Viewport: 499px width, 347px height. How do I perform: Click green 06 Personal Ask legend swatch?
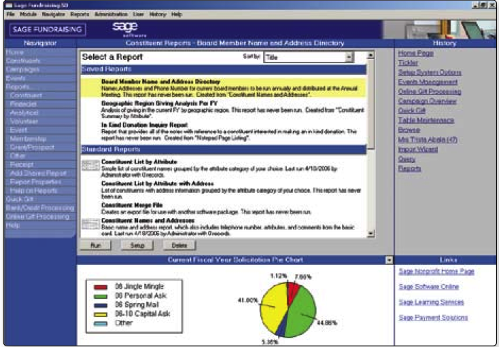pos(101,297)
